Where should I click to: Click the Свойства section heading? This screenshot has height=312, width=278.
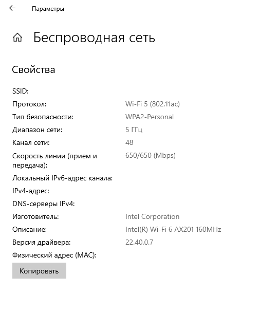click(x=33, y=69)
